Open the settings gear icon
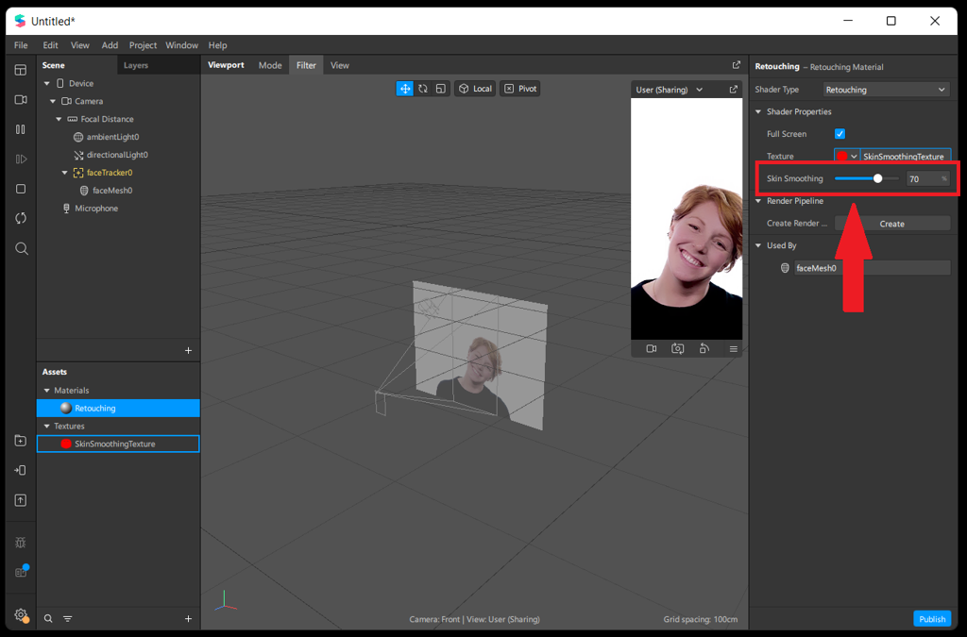Screen dimensions: 967x637 (x=21, y=614)
